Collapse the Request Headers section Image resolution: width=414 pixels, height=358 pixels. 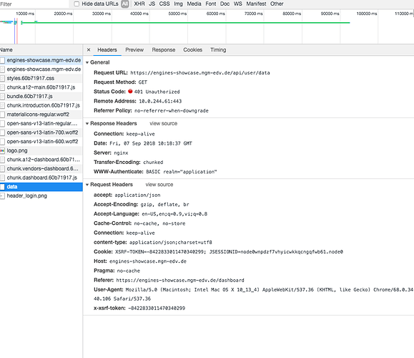click(x=87, y=185)
